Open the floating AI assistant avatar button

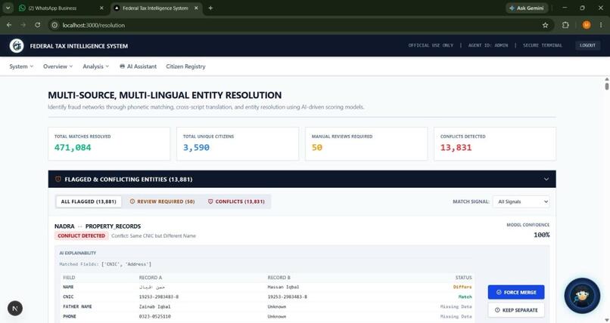pos(582,296)
